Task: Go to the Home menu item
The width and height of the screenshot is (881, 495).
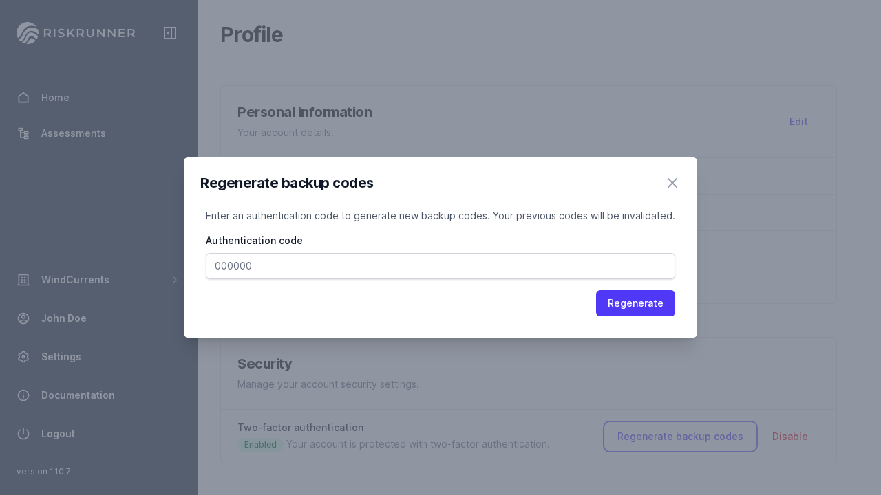Action: [x=55, y=98]
